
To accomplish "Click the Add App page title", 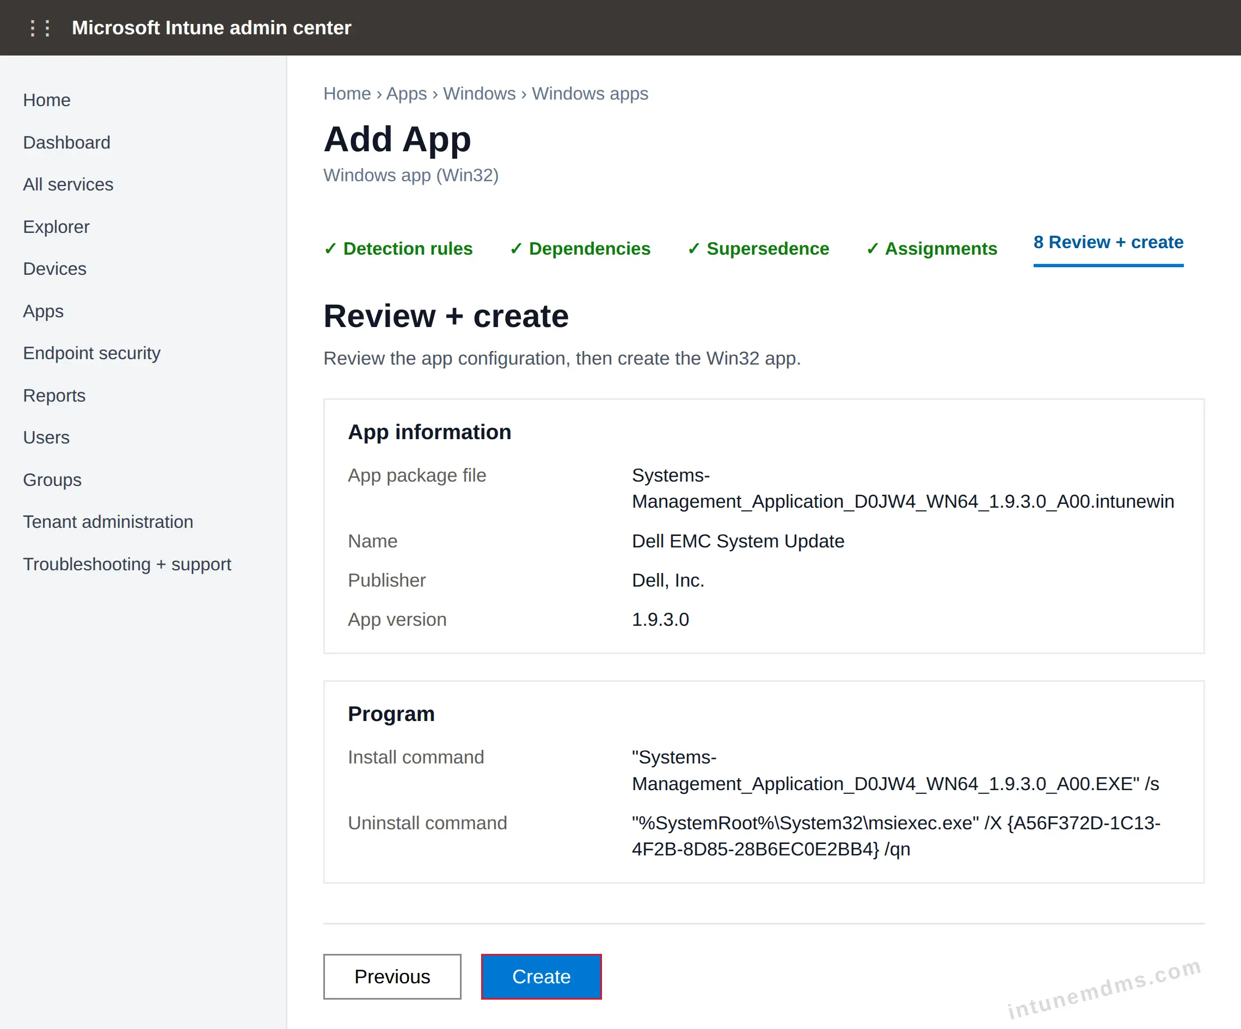I will point(397,139).
